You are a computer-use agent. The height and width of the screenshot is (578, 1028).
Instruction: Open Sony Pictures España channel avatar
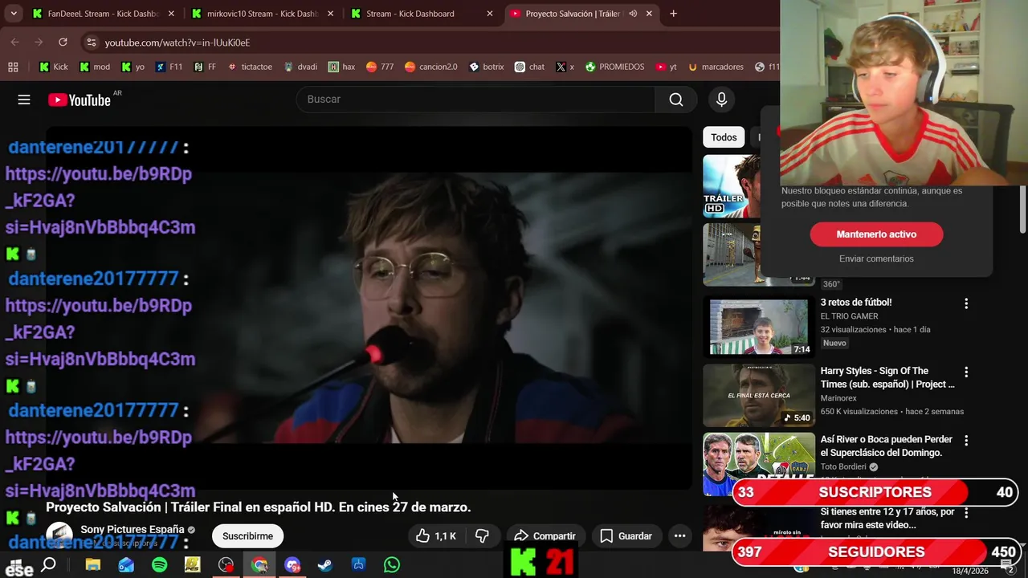click(x=59, y=535)
